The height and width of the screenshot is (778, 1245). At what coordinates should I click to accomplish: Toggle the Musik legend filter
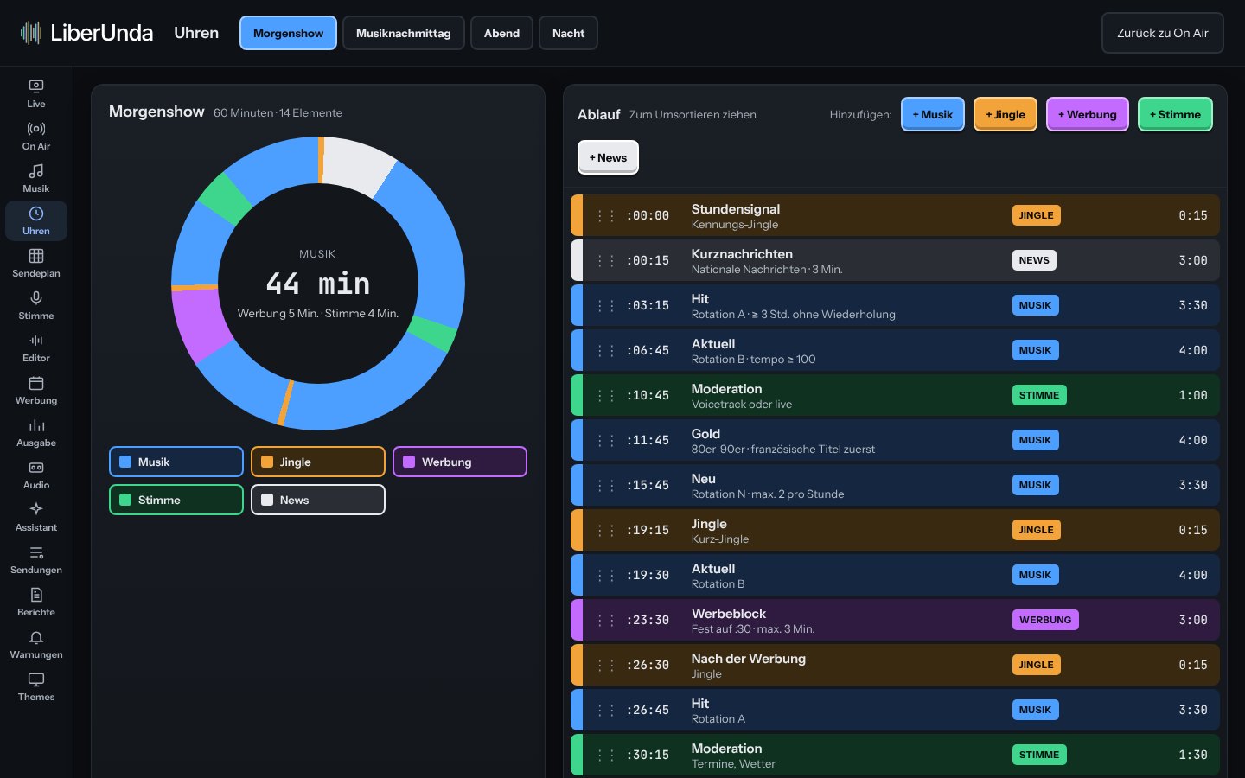pyautogui.click(x=176, y=462)
